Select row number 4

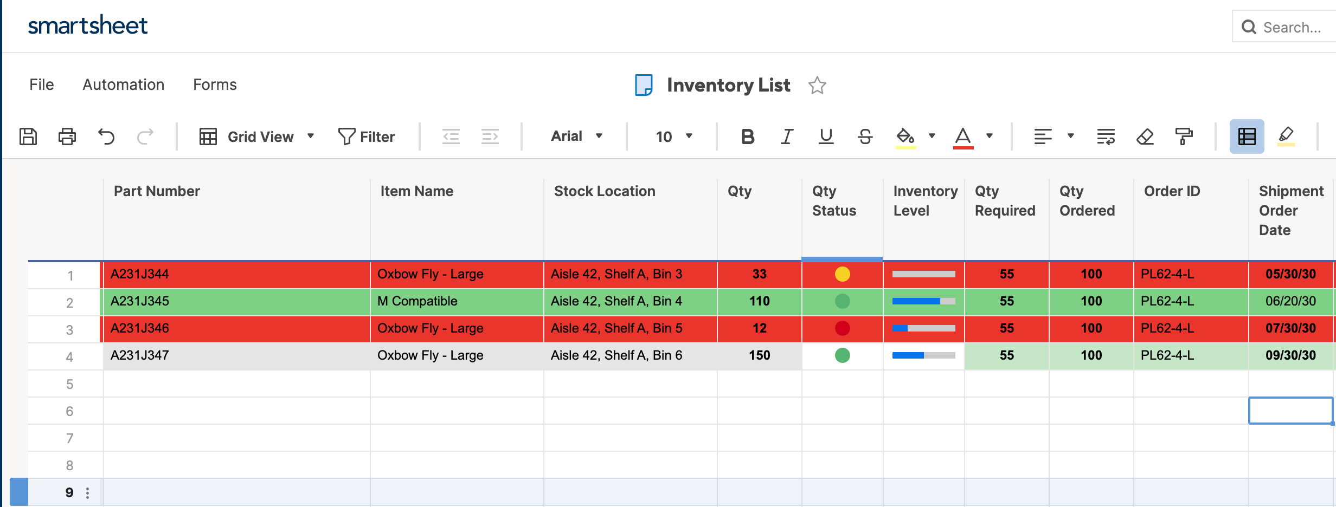69,357
